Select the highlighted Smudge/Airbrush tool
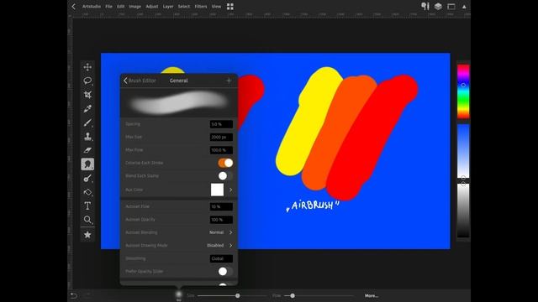Image resolution: width=538 pixels, height=302 pixels. 87,164
